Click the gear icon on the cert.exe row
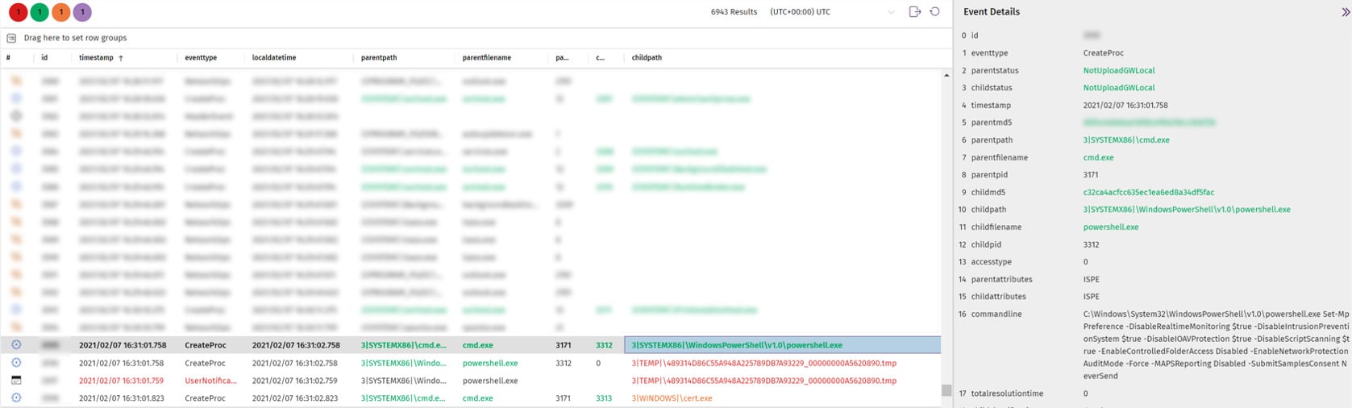 [x=16, y=398]
